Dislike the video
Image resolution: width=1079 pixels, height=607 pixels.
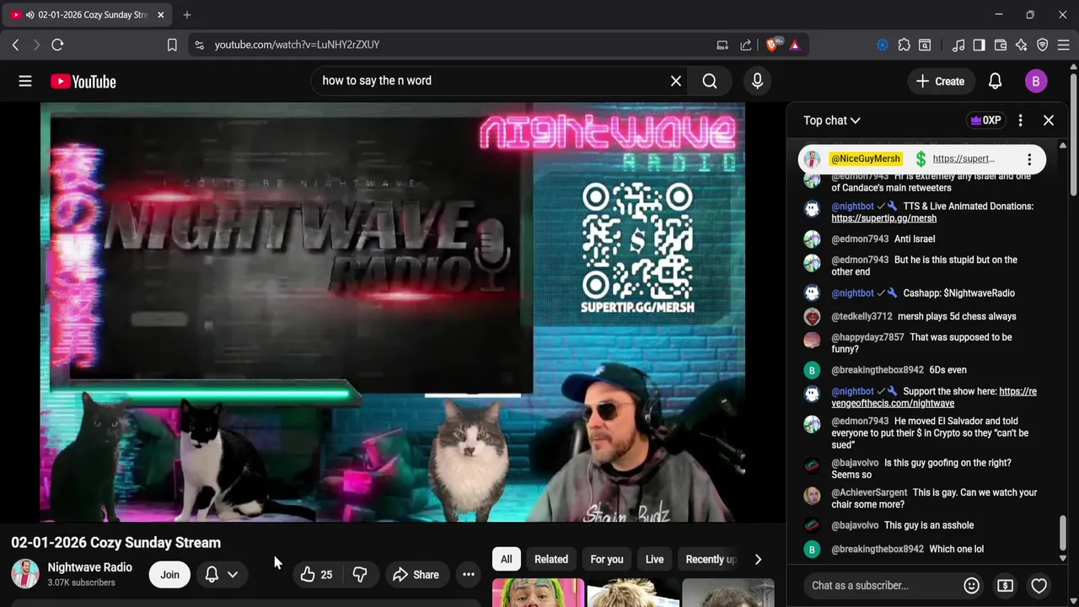coord(360,575)
